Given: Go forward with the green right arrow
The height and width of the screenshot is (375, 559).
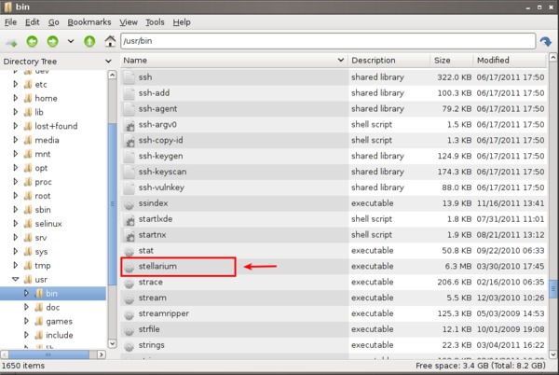Looking at the screenshot, I should point(53,41).
